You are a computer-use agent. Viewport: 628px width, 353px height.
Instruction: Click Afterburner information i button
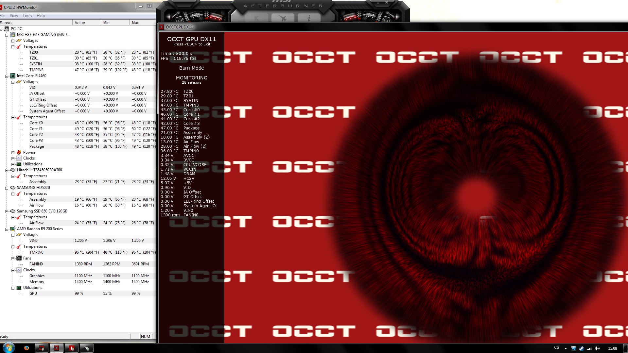pos(309,19)
